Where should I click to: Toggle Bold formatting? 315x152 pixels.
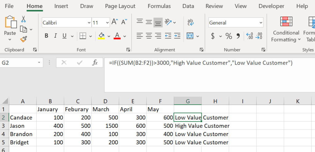click(x=46, y=36)
